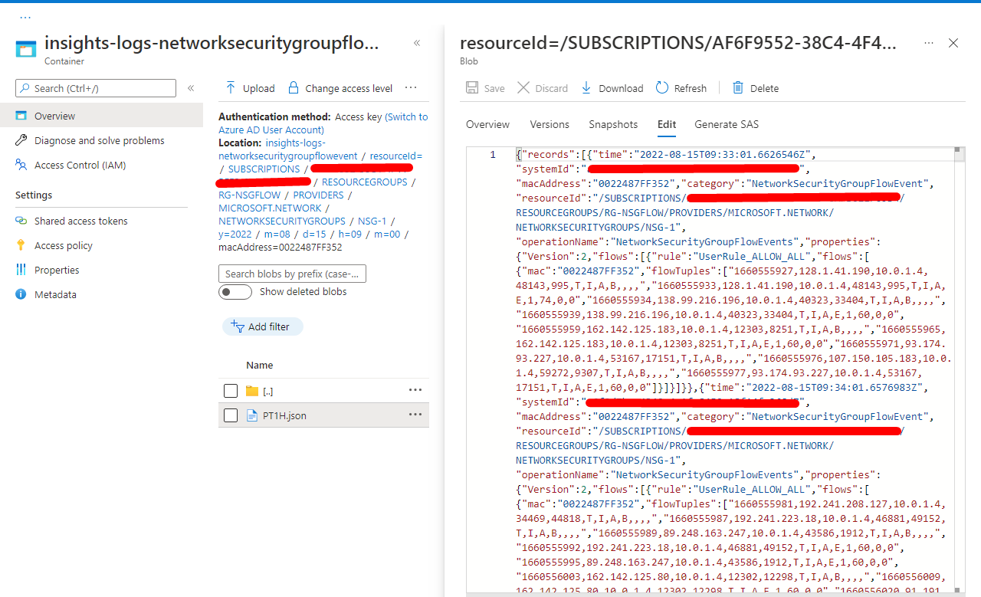This screenshot has width=981, height=597.
Task: Download the blob
Action: (x=612, y=88)
